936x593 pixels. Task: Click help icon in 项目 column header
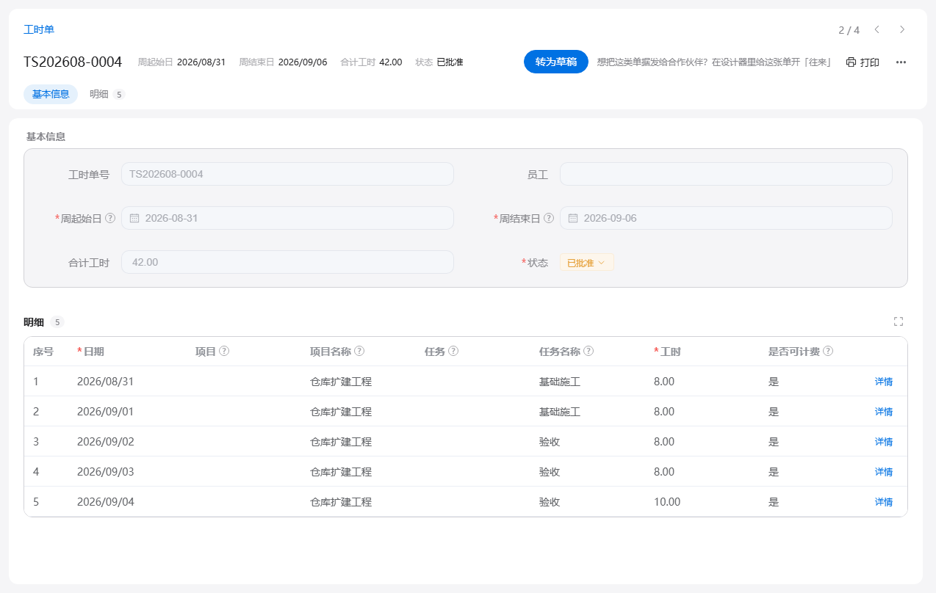[224, 351]
